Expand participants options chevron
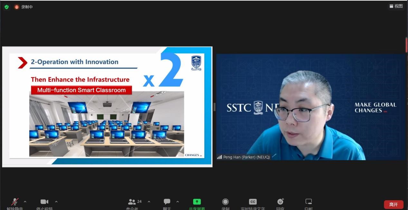Image resolution: width=408 pixels, height=210 pixels. (x=149, y=202)
